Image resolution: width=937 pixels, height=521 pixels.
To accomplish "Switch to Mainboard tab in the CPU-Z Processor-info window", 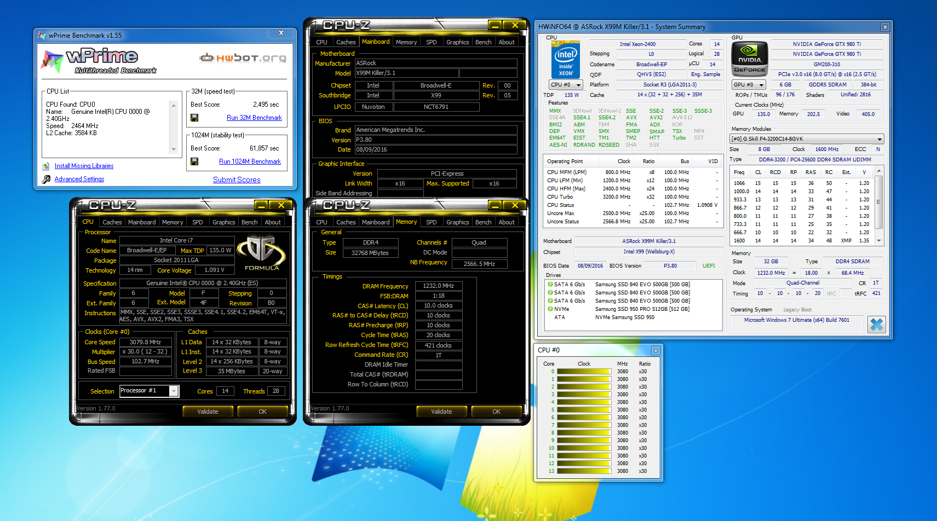I will click(142, 222).
